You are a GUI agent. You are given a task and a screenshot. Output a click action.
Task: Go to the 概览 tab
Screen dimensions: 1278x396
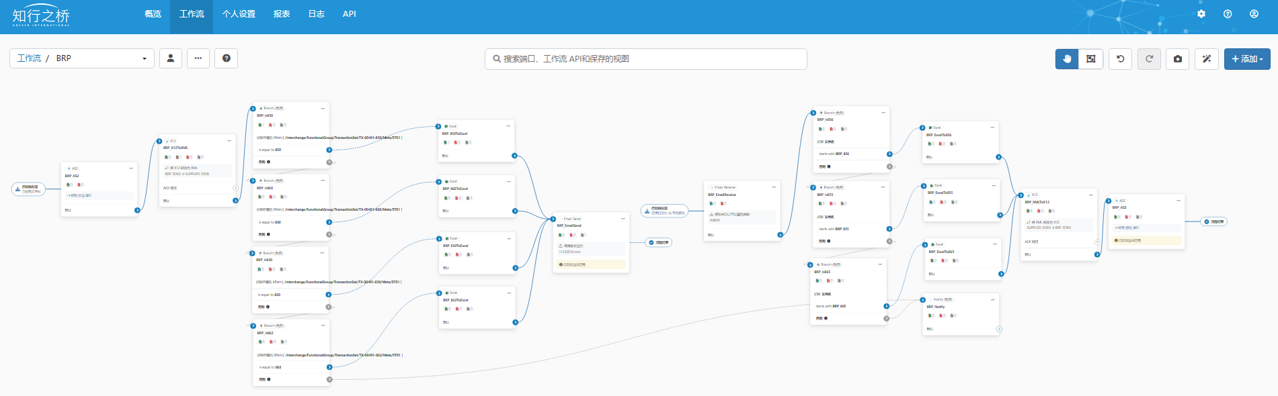pyautogui.click(x=153, y=14)
